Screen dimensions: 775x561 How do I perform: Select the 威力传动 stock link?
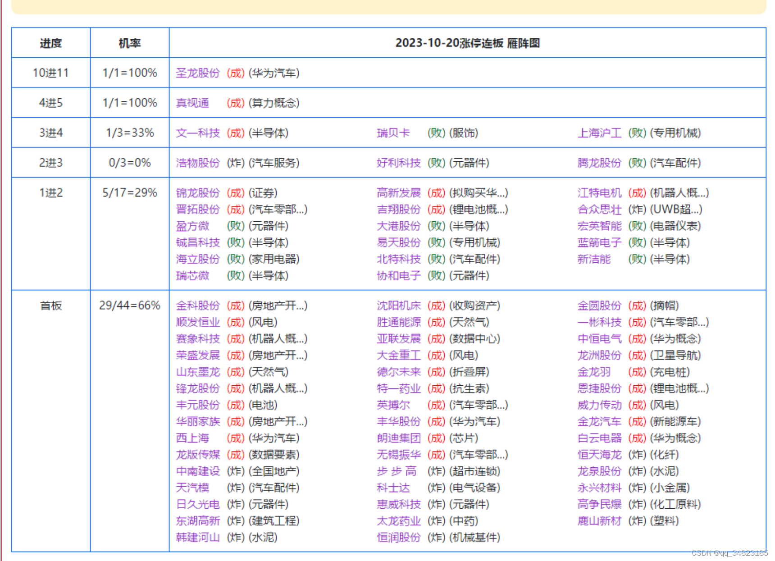[600, 405]
